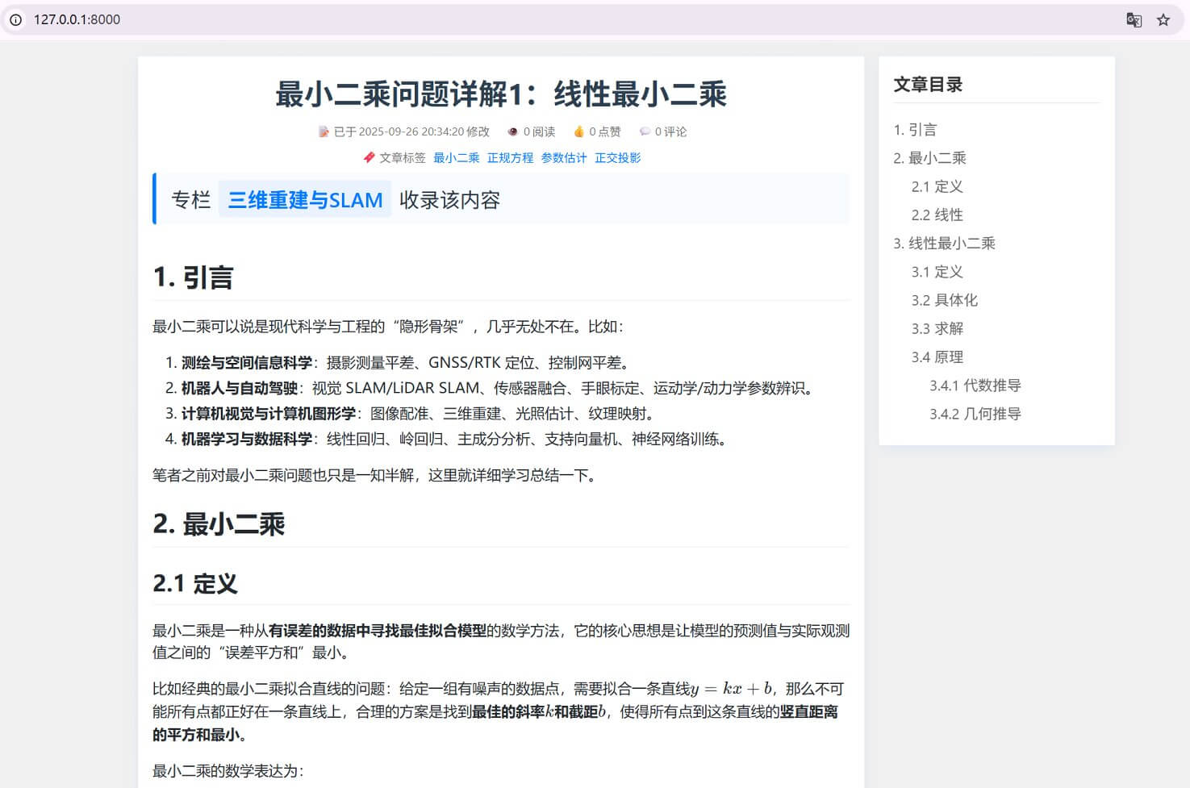Select 2.1 定义 from the article outline
Image resolution: width=1190 pixels, height=788 pixels.
point(937,186)
